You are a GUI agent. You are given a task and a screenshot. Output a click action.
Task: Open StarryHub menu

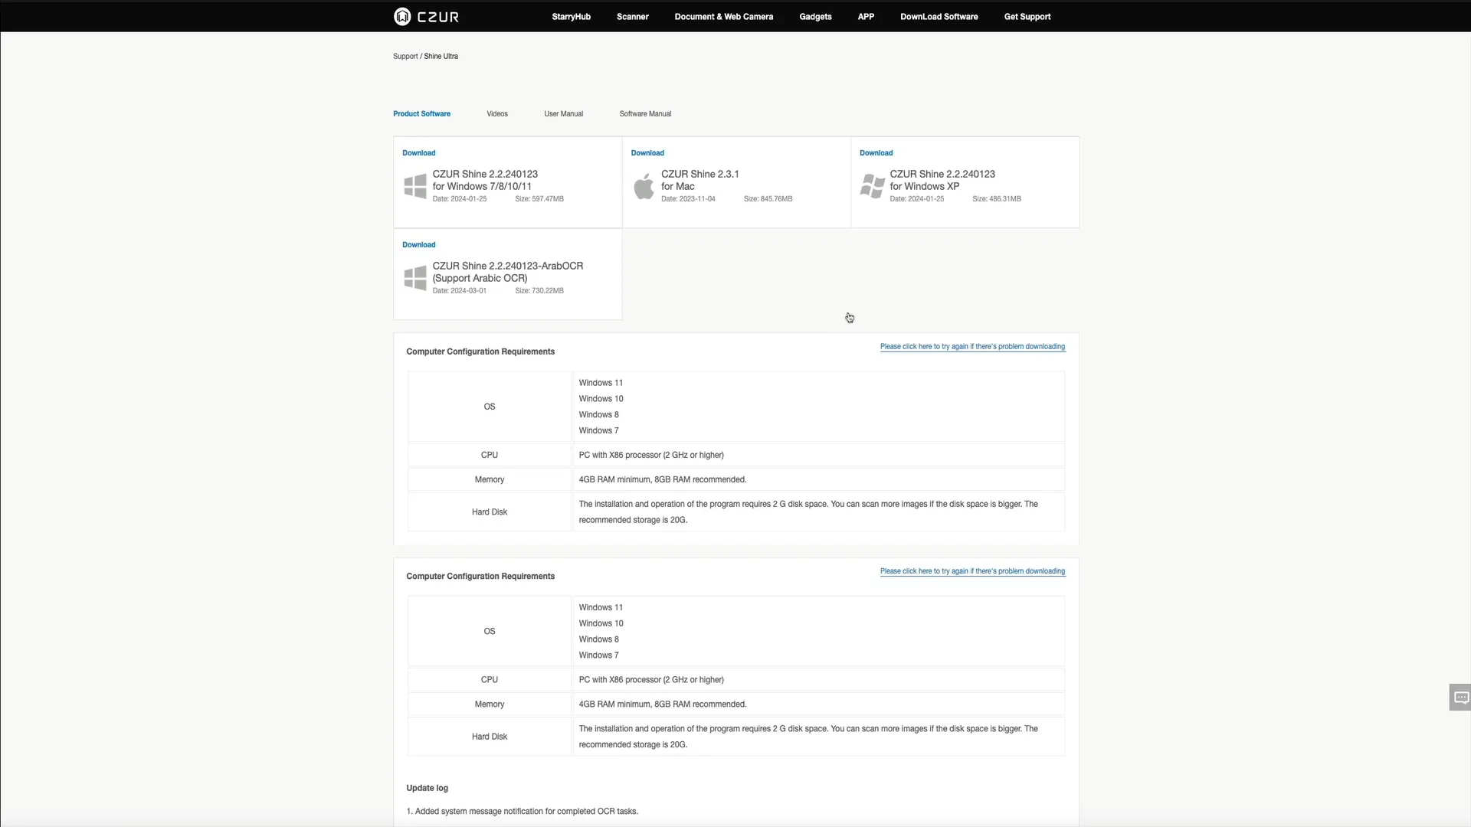(571, 17)
